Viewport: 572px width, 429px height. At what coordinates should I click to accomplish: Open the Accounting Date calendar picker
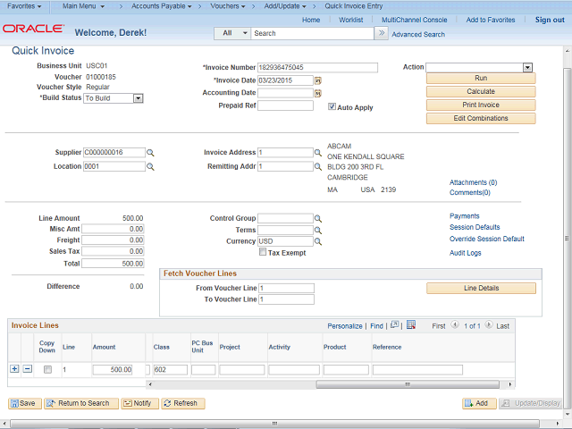[317, 93]
